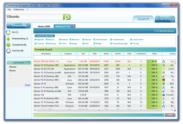Sort results by the Rank column header
Viewport: 183px width, 124px height.
154,54
